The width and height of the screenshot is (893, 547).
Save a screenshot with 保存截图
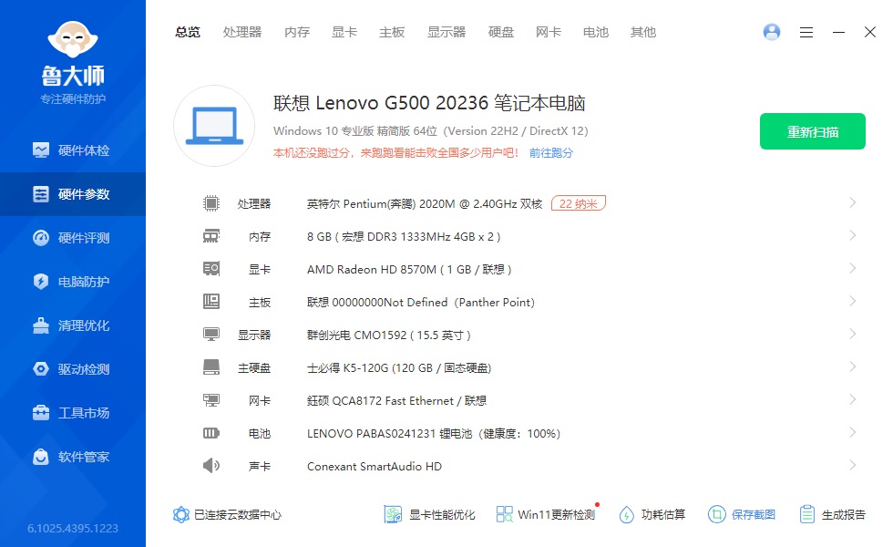pyautogui.click(x=742, y=513)
